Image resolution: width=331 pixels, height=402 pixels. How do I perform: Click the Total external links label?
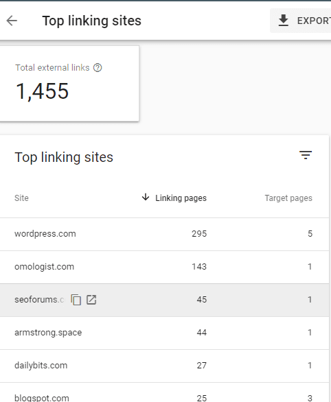pos(52,68)
